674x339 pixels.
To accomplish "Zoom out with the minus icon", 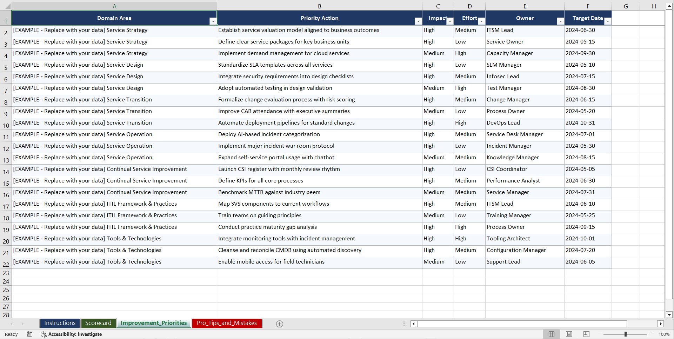I will point(600,334).
